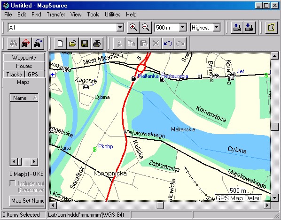Click the lodging icon under Zagorze
The width and height of the screenshot is (281, 220).
click(86, 87)
